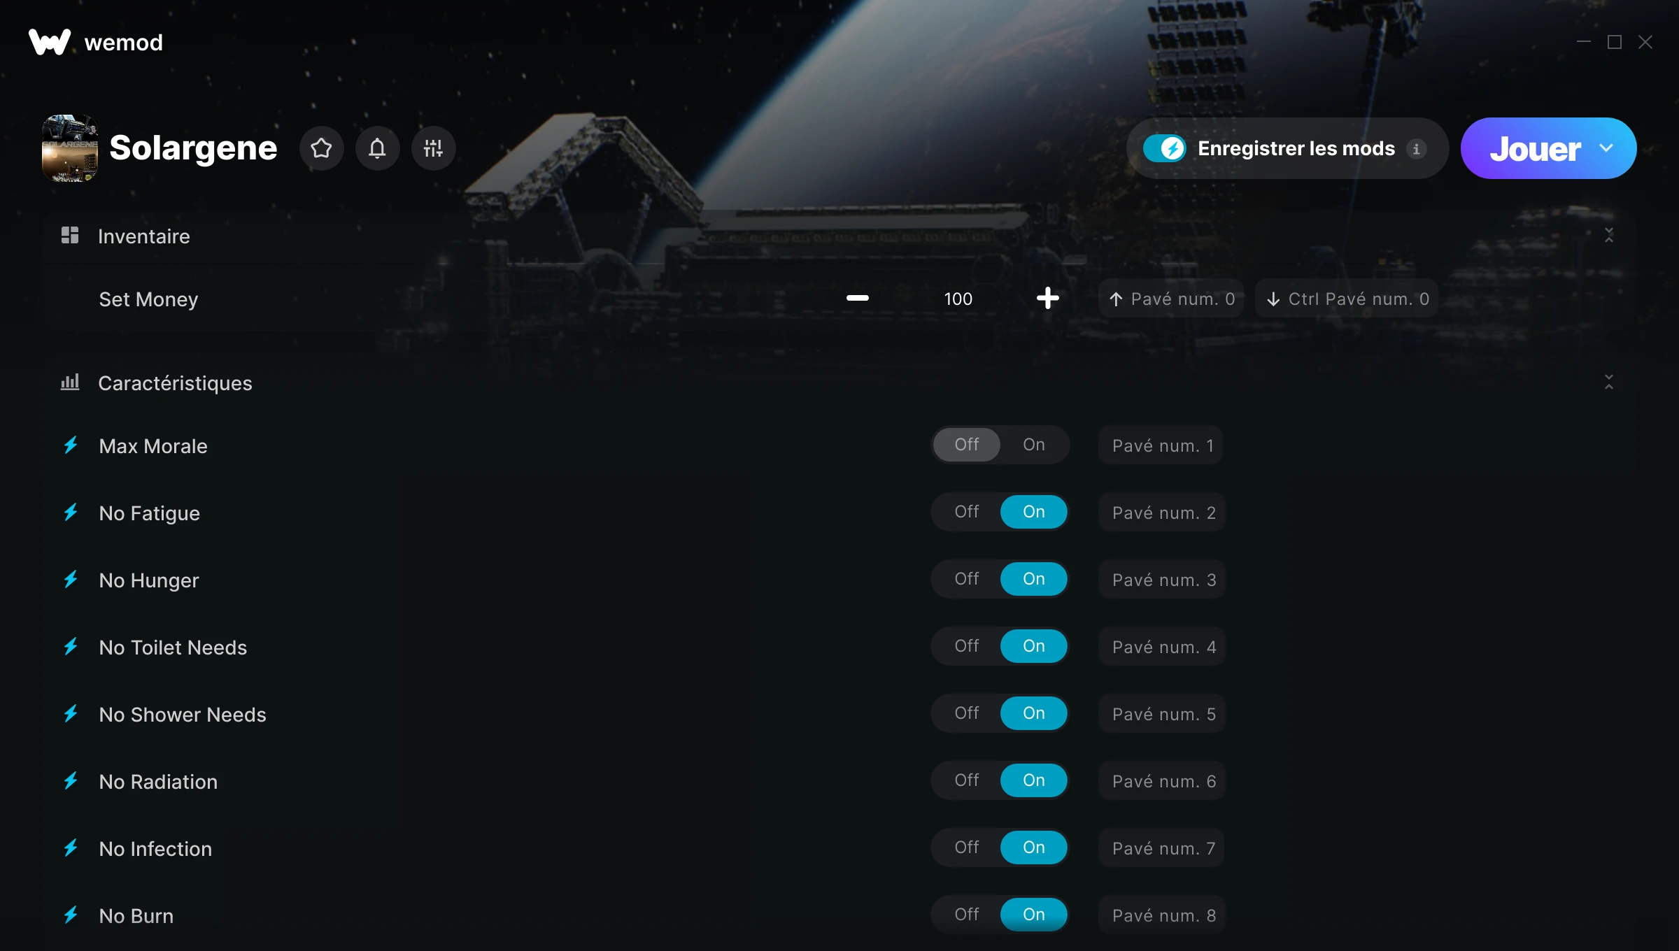Click the Inventaire category grid icon
The image size is (1679, 951).
coord(70,235)
